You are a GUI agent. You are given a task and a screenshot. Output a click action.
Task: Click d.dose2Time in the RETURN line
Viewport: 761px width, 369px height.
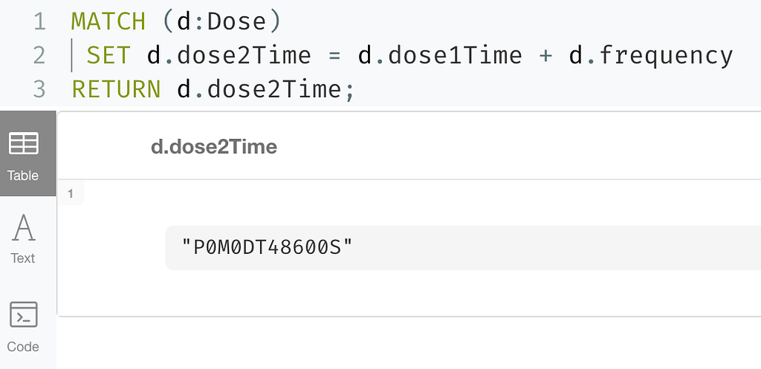(x=259, y=89)
